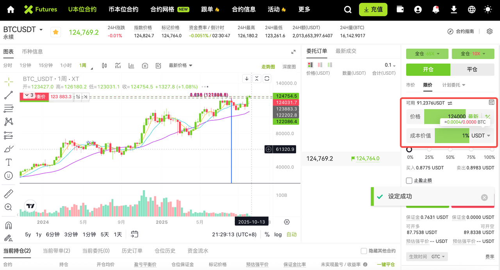Set position slider to 50%
500x270 pixels.
(x=450, y=150)
